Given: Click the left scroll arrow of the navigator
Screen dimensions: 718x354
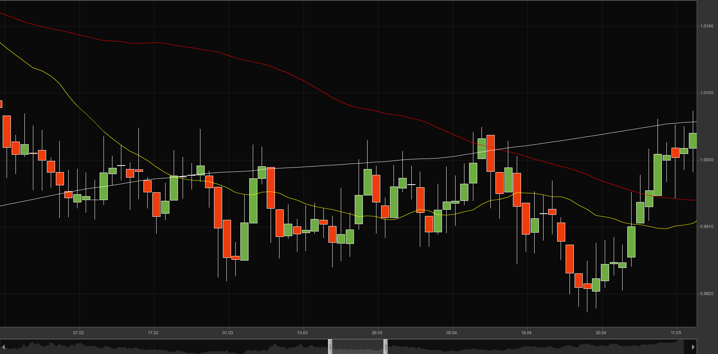Looking at the screenshot, I should click(3, 347).
